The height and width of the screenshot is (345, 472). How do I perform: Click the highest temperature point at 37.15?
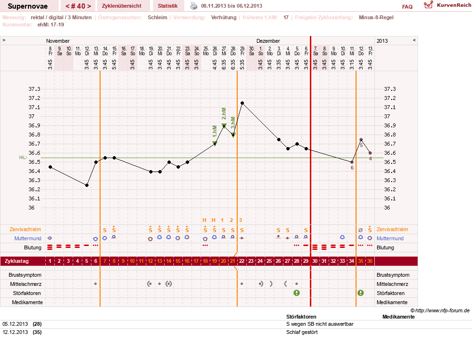click(x=242, y=103)
